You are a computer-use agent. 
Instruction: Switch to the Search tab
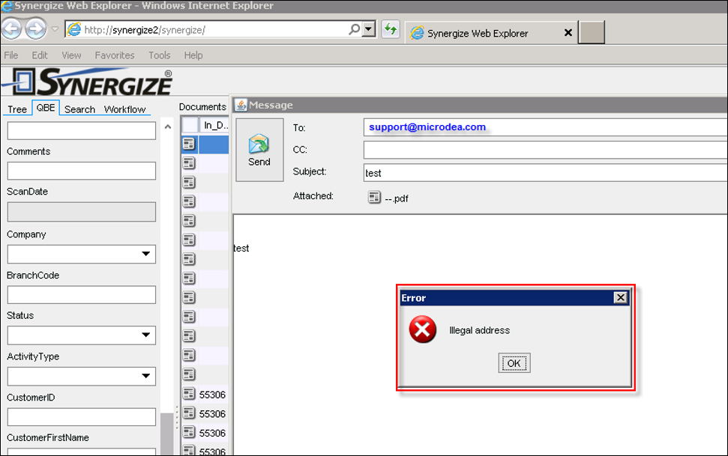pyautogui.click(x=80, y=109)
